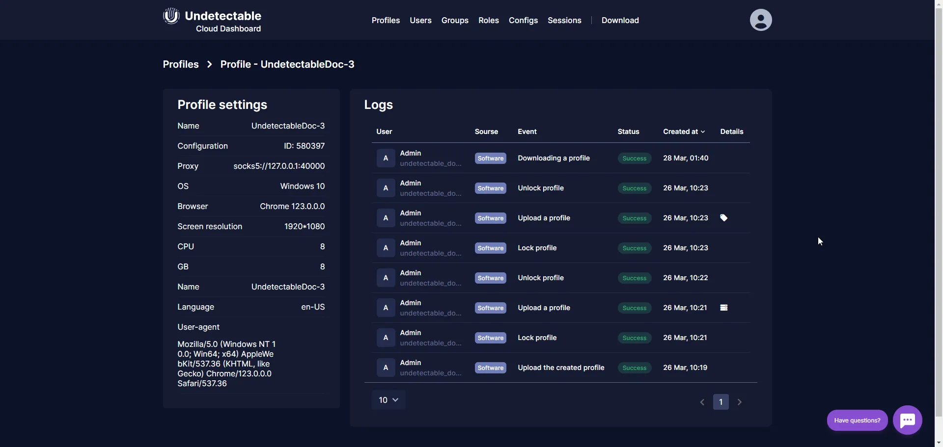Click the Details column header
The image size is (943, 447).
point(732,131)
